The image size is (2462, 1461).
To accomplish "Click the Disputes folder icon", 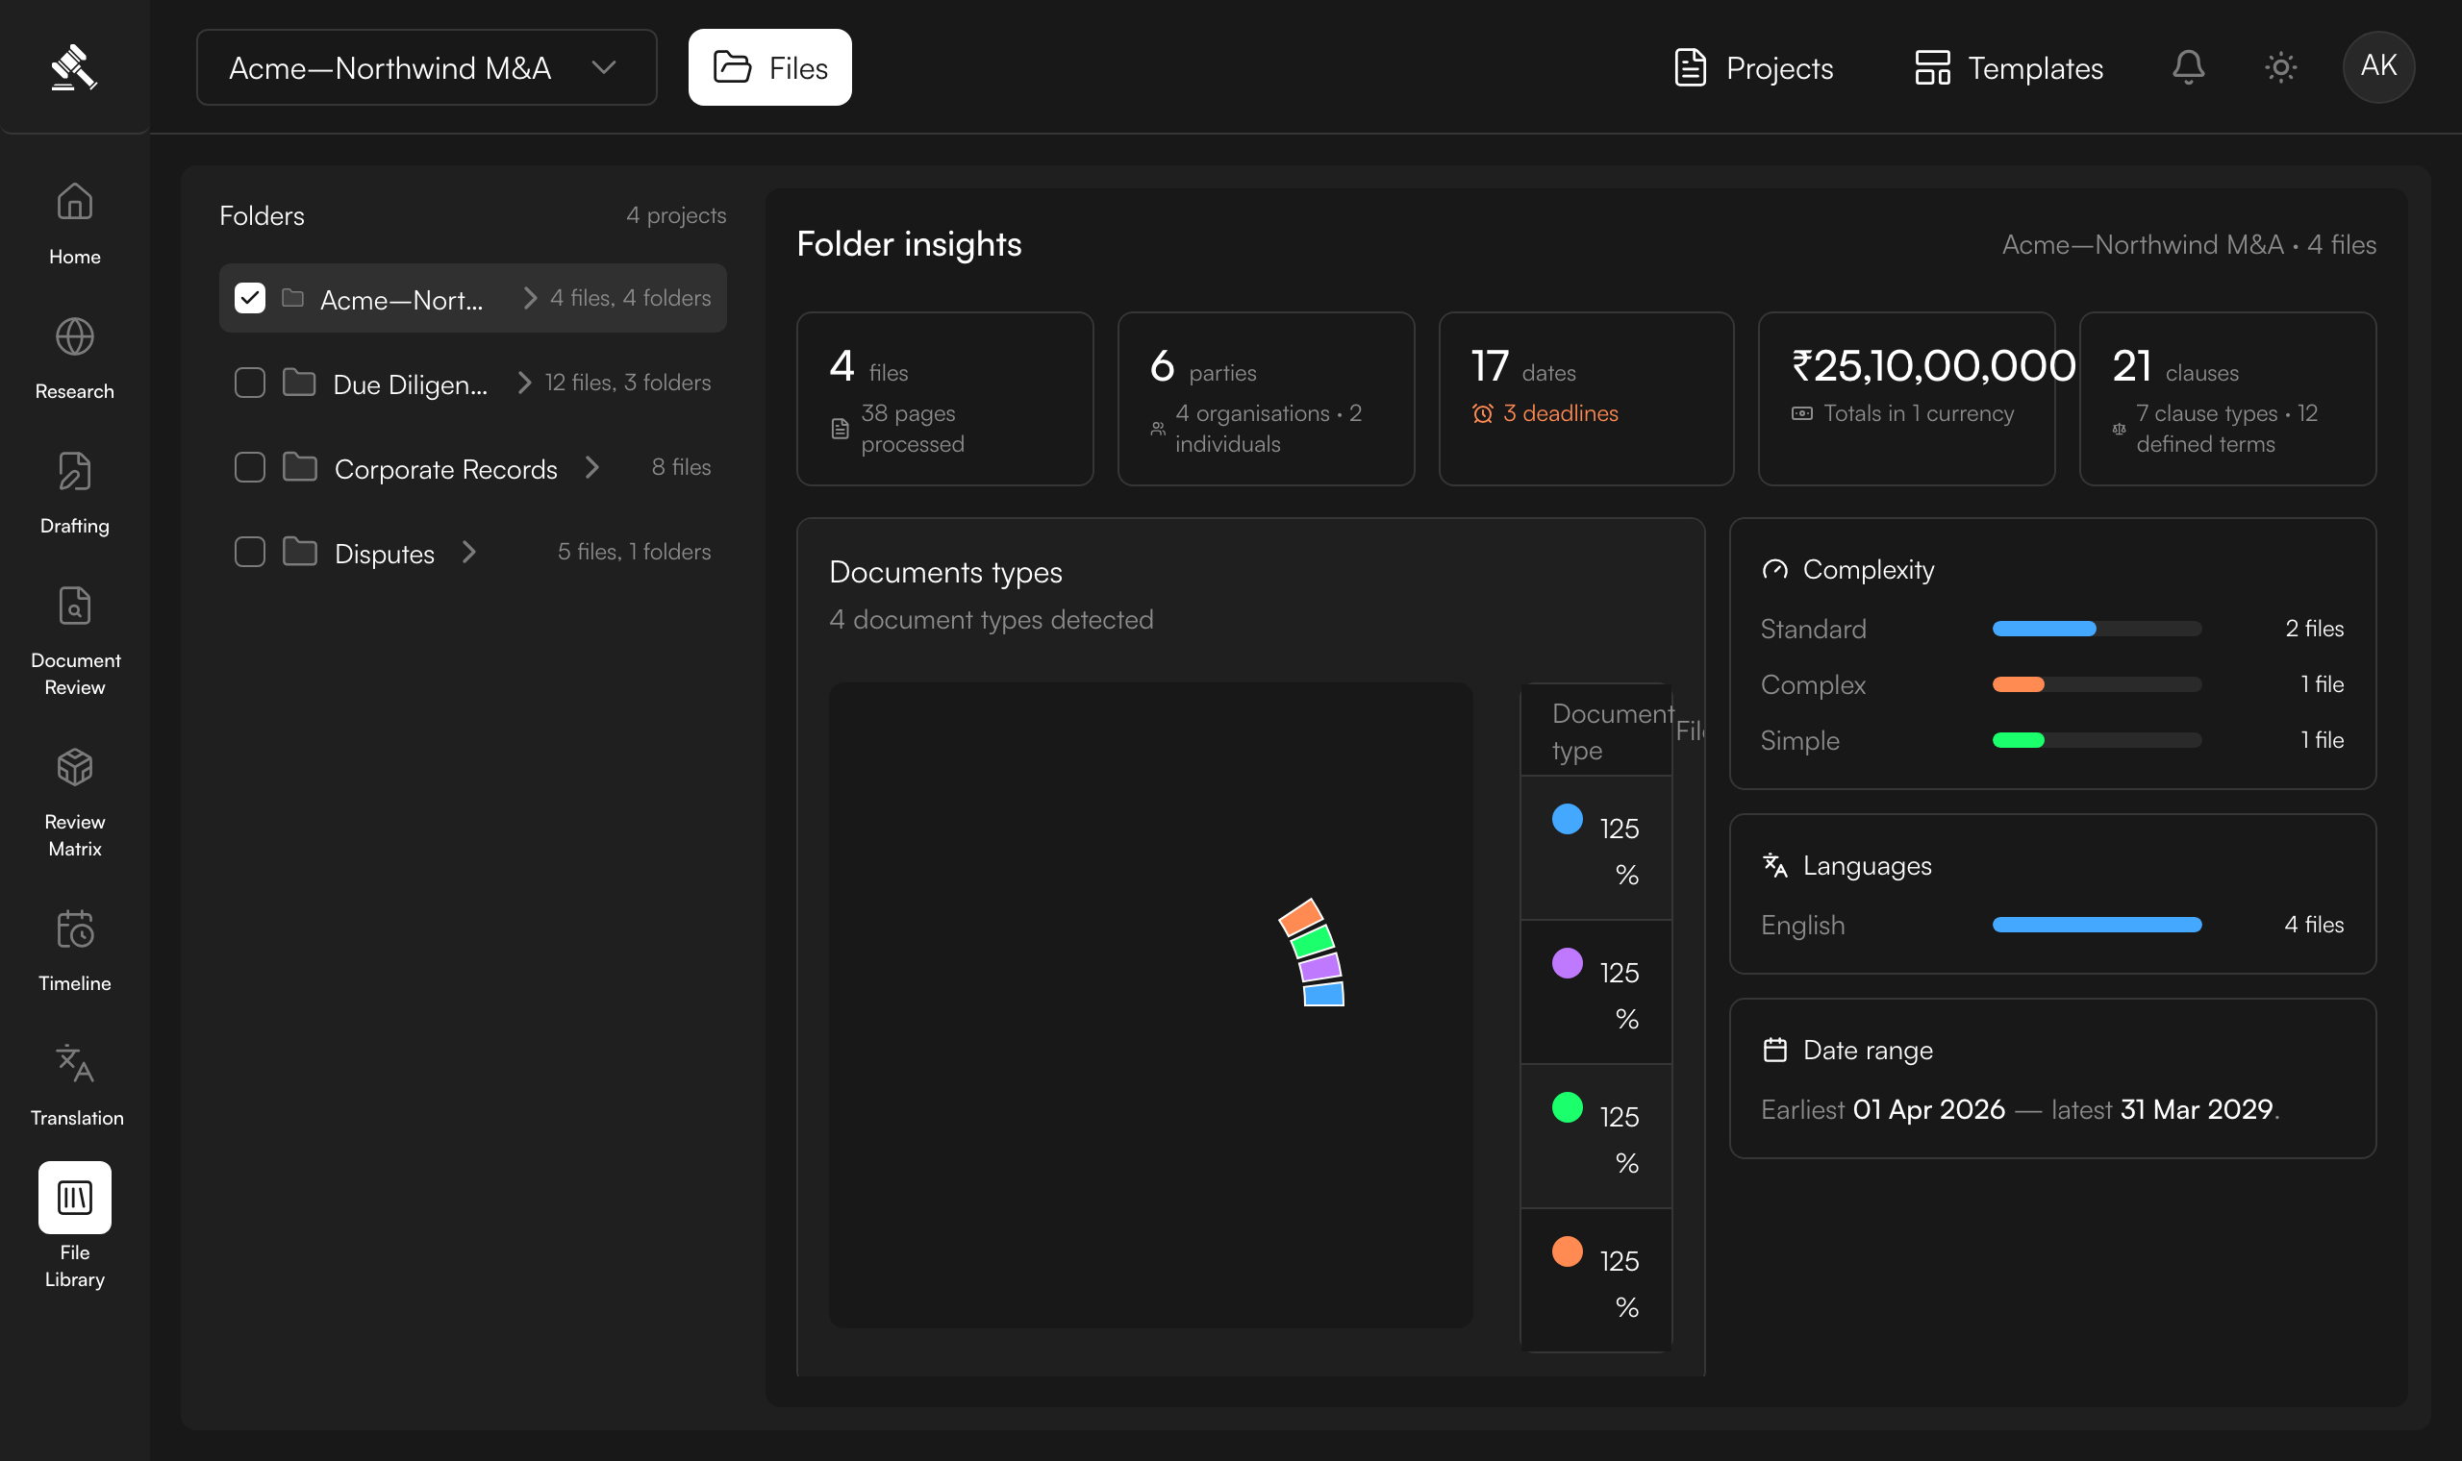I will 299,552.
